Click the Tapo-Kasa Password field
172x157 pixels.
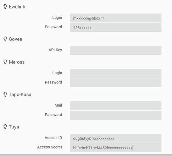115,115
